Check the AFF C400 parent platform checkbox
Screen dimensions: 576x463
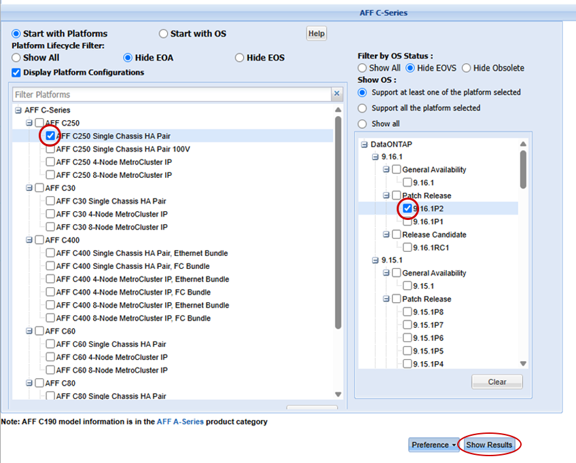click(39, 240)
